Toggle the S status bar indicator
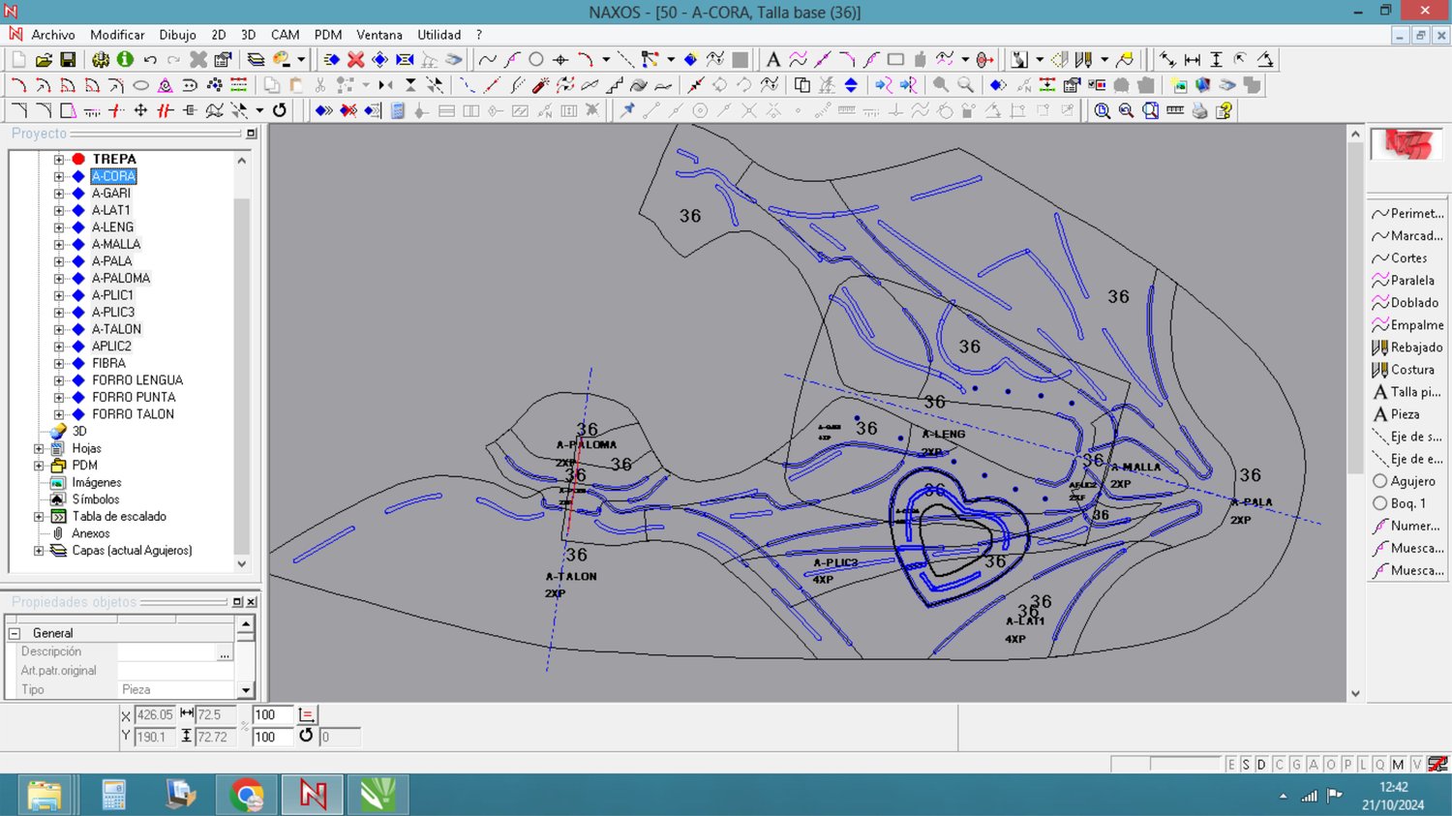 point(1246,765)
